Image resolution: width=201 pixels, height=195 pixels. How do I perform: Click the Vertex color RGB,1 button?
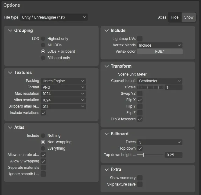(160, 51)
